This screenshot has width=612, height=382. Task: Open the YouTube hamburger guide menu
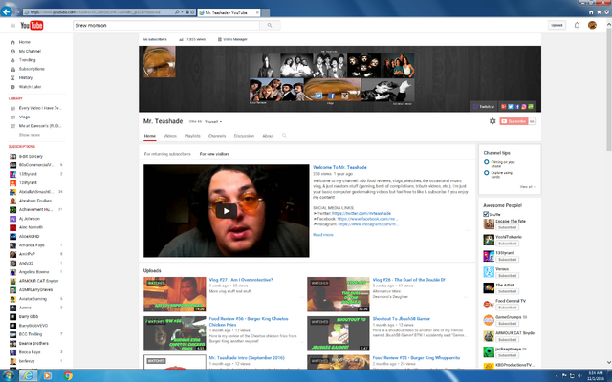12,26
